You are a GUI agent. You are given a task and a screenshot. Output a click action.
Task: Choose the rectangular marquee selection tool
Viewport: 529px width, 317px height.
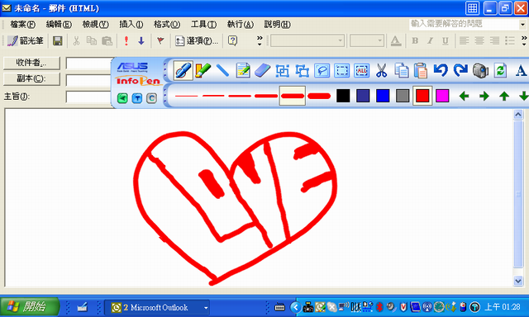[341, 71]
